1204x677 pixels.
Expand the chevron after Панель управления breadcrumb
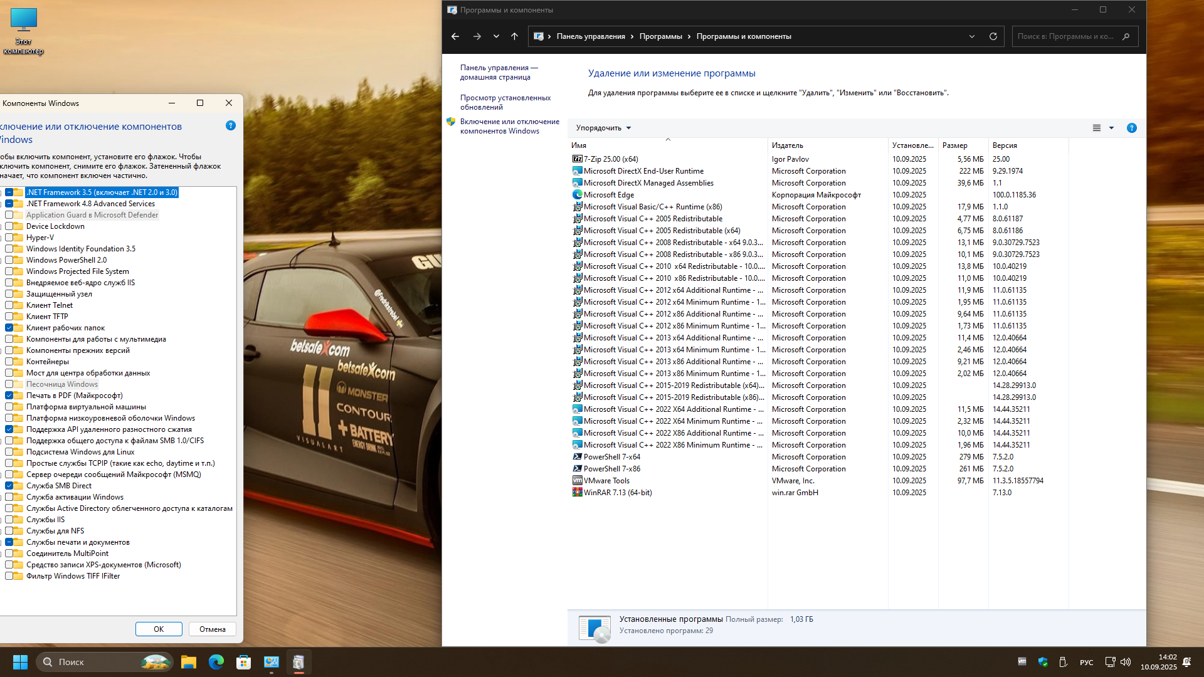[632, 36]
